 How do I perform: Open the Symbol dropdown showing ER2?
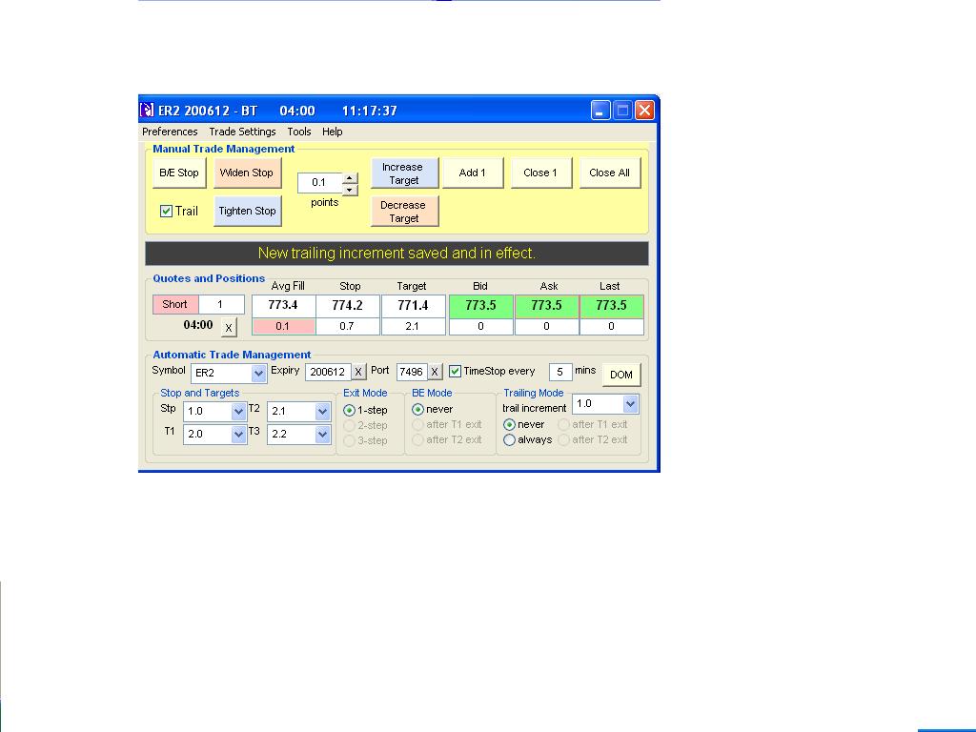point(258,373)
